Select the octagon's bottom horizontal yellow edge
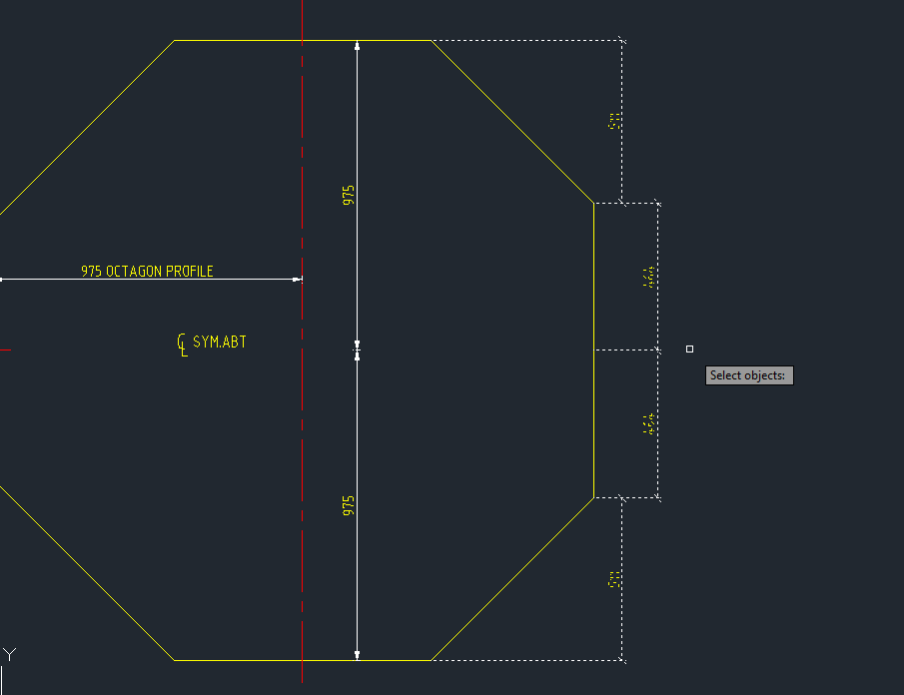Screen dimensions: 904x695 click(x=302, y=660)
